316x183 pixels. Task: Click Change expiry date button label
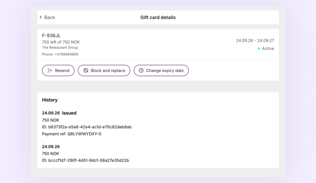pyautogui.click(x=165, y=71)
